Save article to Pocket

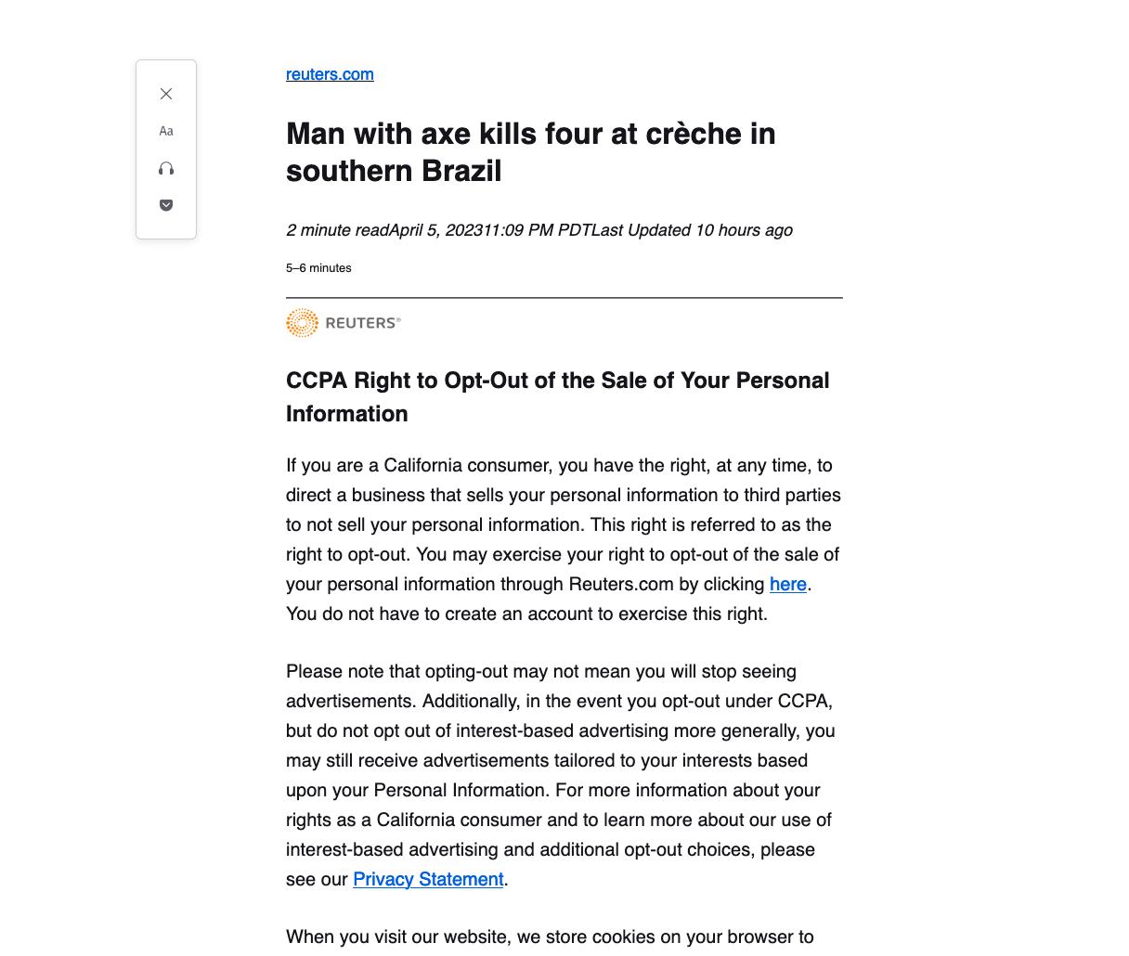coord(166,205)
